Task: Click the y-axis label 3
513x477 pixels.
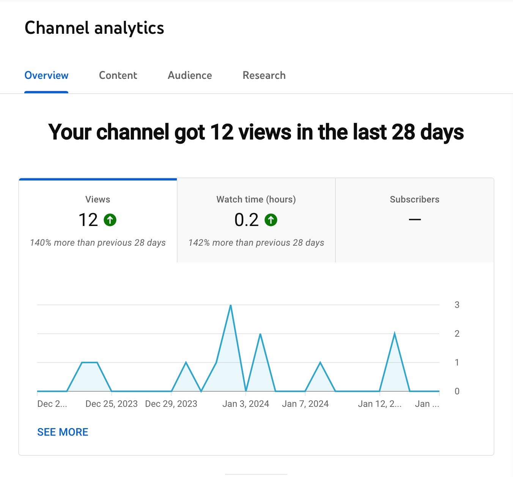Action: tap(457, 305)
